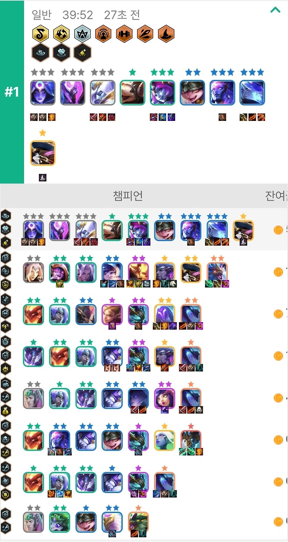Click the bronze broadcast-signal trait icon

(x=103, y=34)
